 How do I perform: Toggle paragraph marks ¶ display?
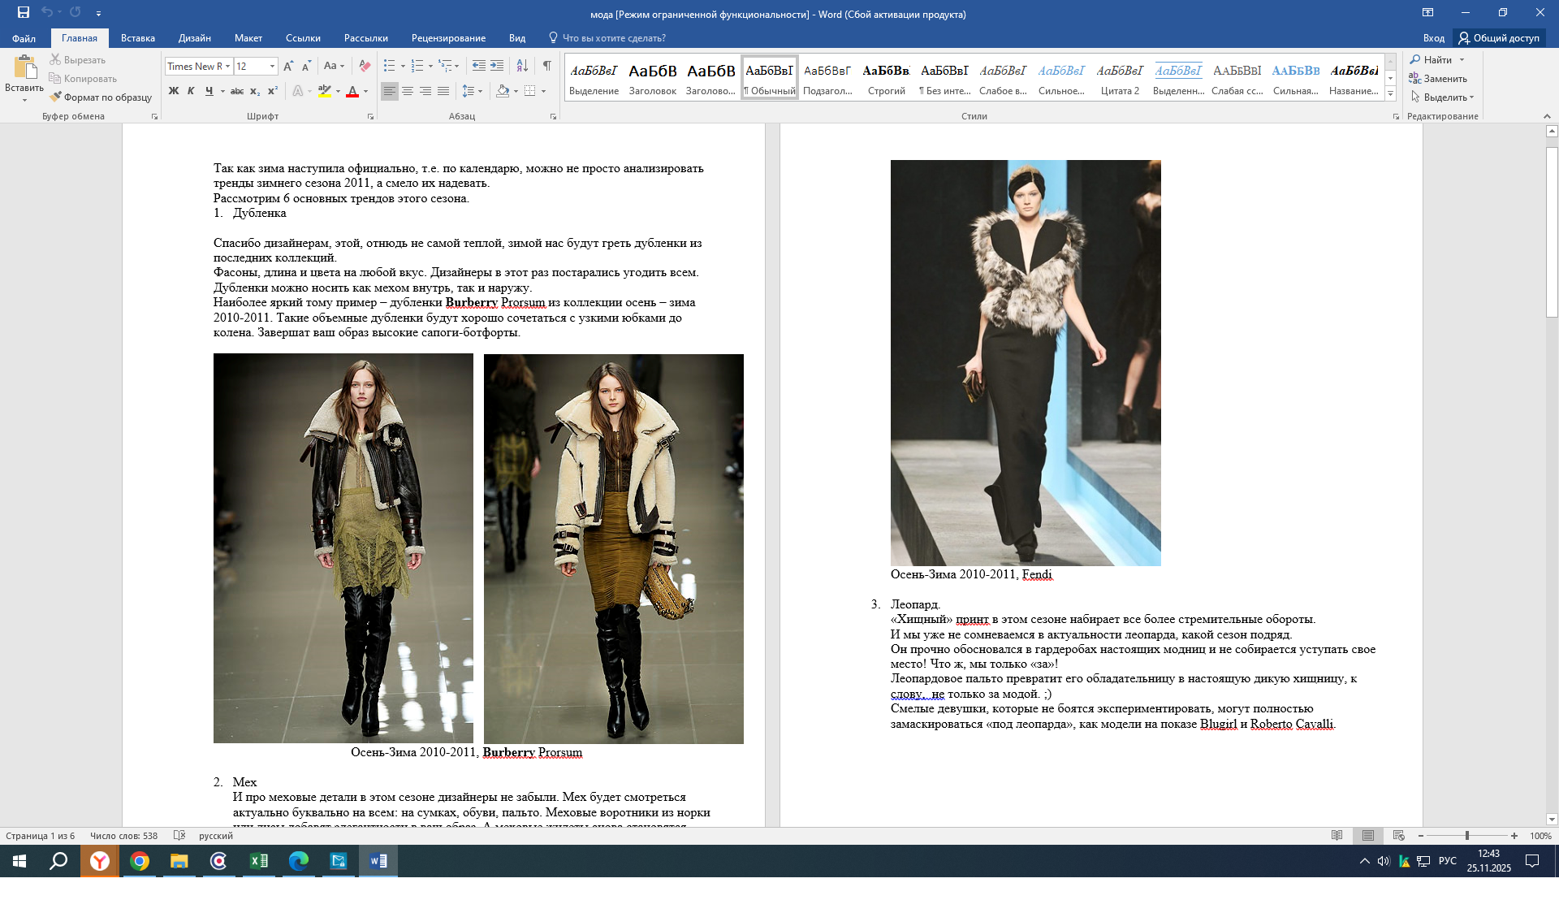point(547,66)
